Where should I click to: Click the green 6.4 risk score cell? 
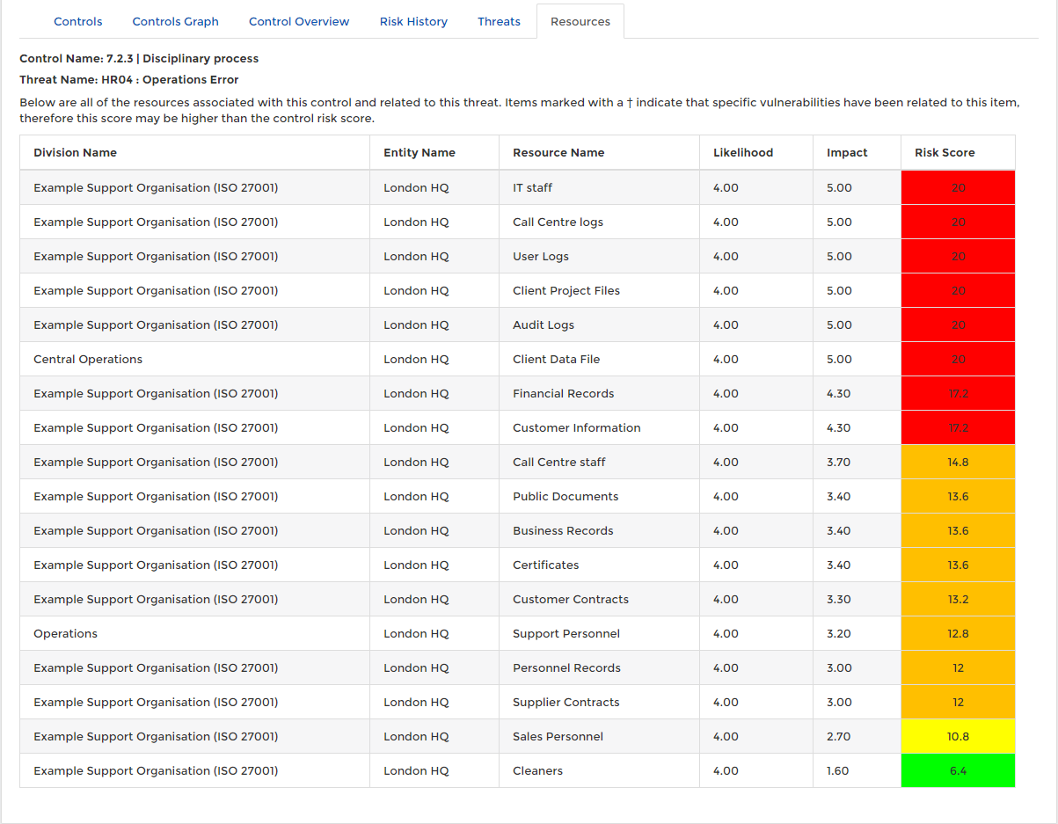pos(958,771)
